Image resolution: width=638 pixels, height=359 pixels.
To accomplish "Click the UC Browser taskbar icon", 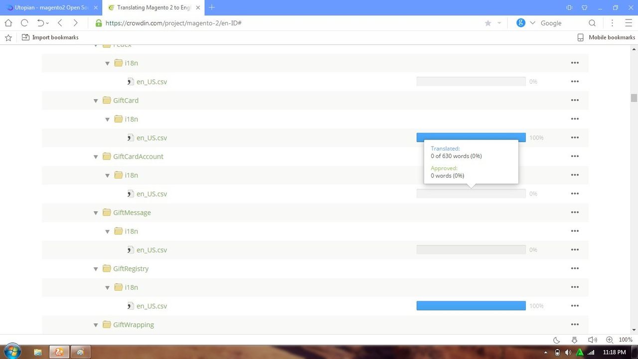I will click(x=59, y=352).
